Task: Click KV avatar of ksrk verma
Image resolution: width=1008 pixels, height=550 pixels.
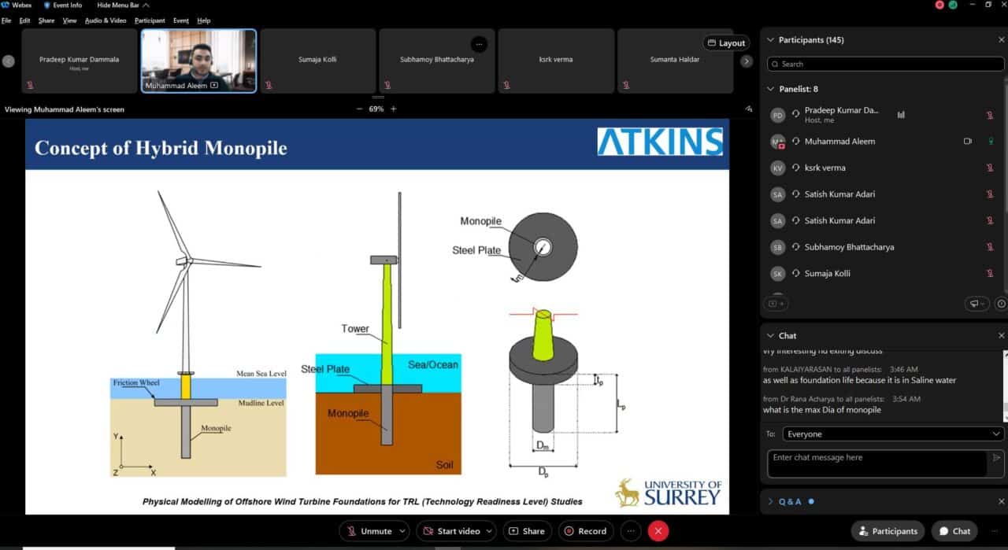Action: click(777, 168)
